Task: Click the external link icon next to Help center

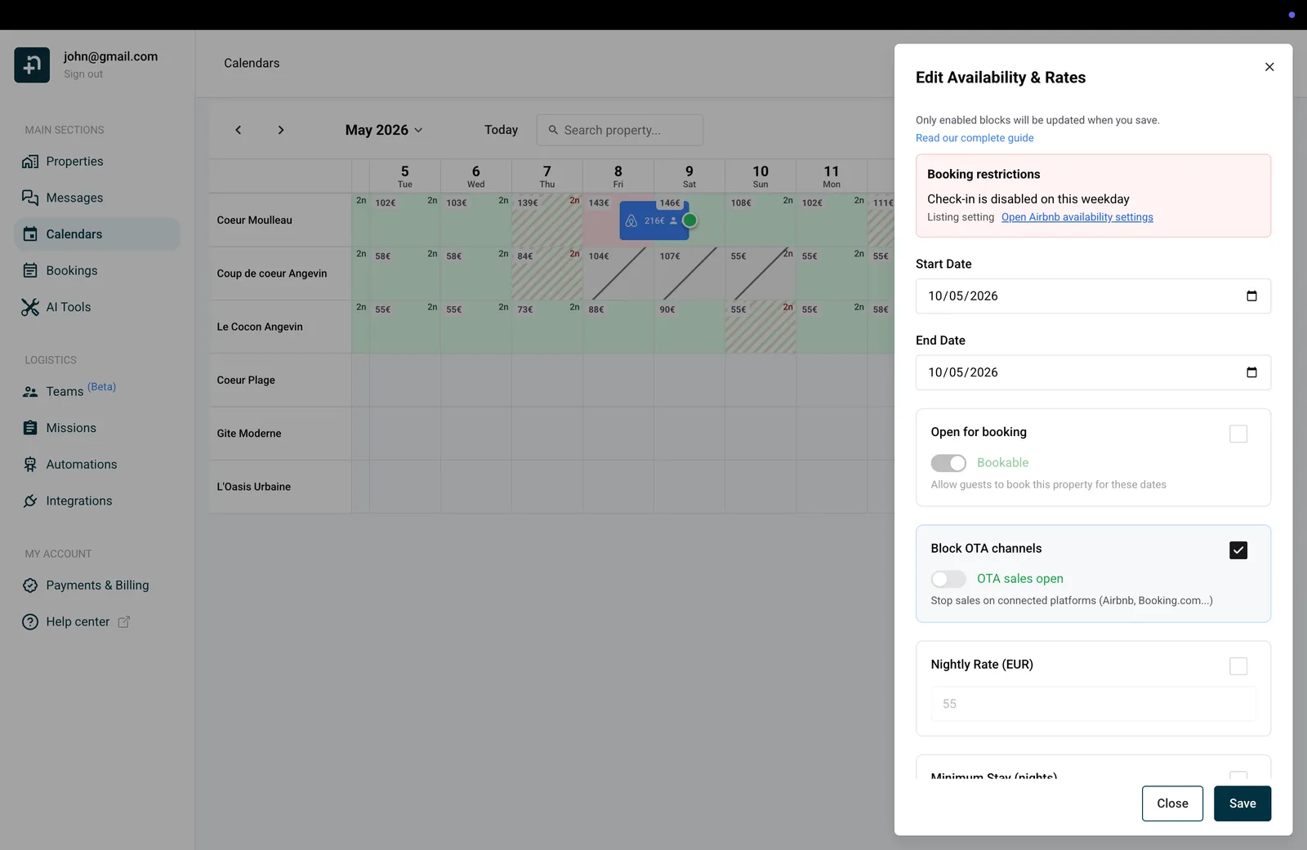Action: pyautogui.click(x=124, y=622)
